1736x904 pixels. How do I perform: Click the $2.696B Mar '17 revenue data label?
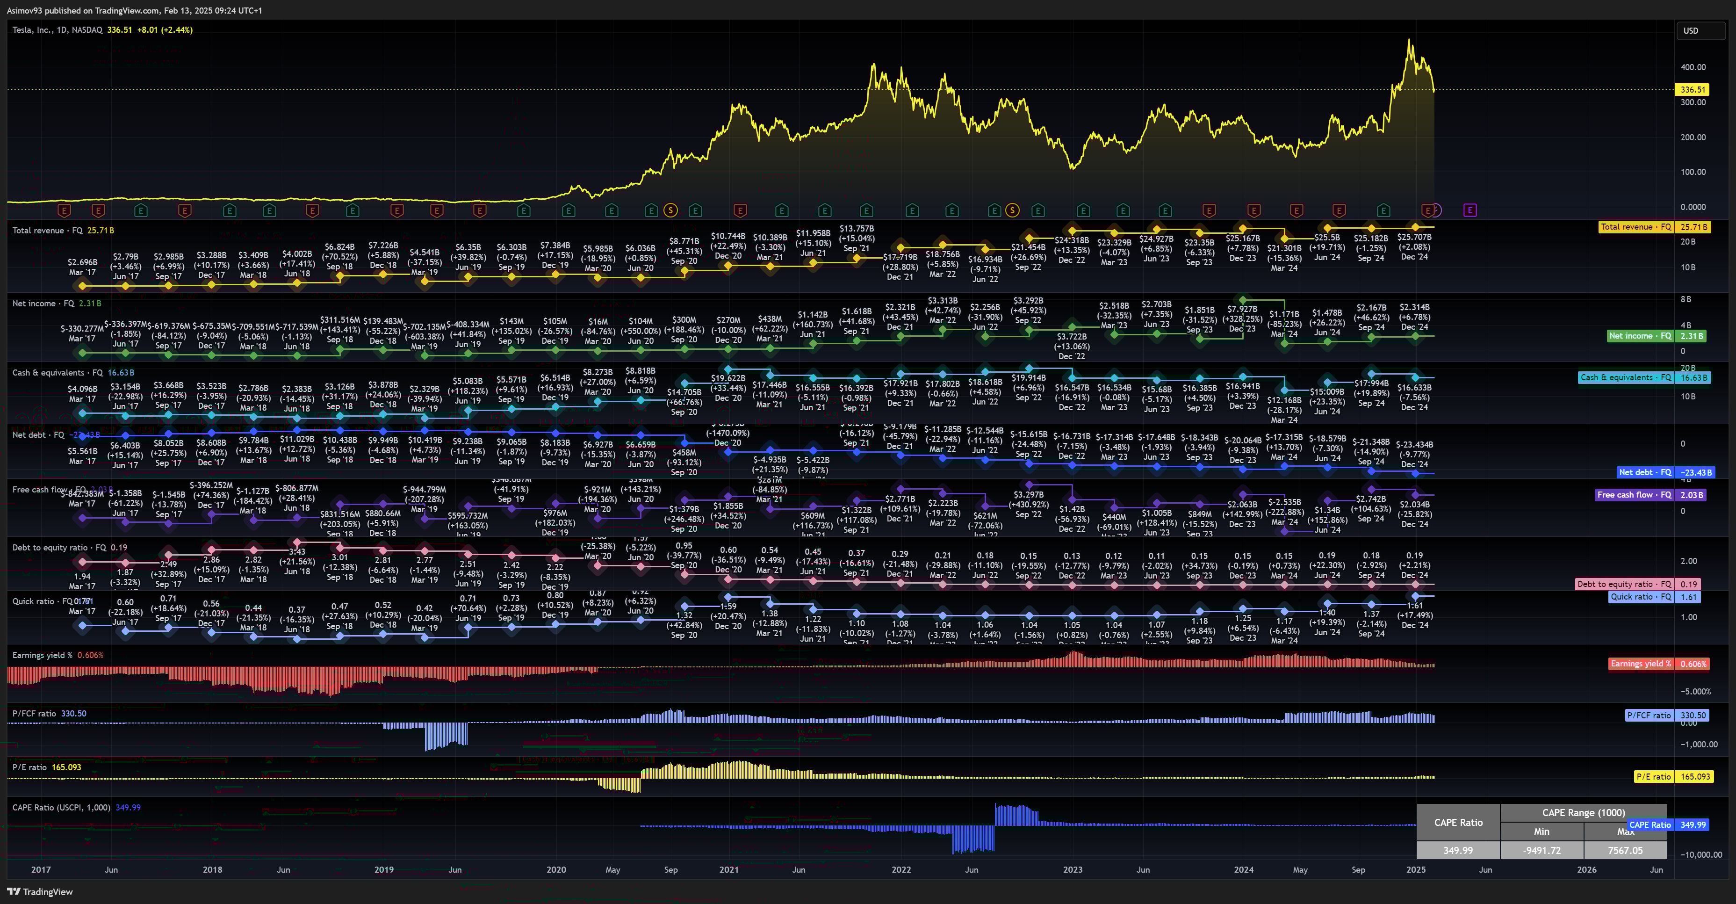pos(82,267)
